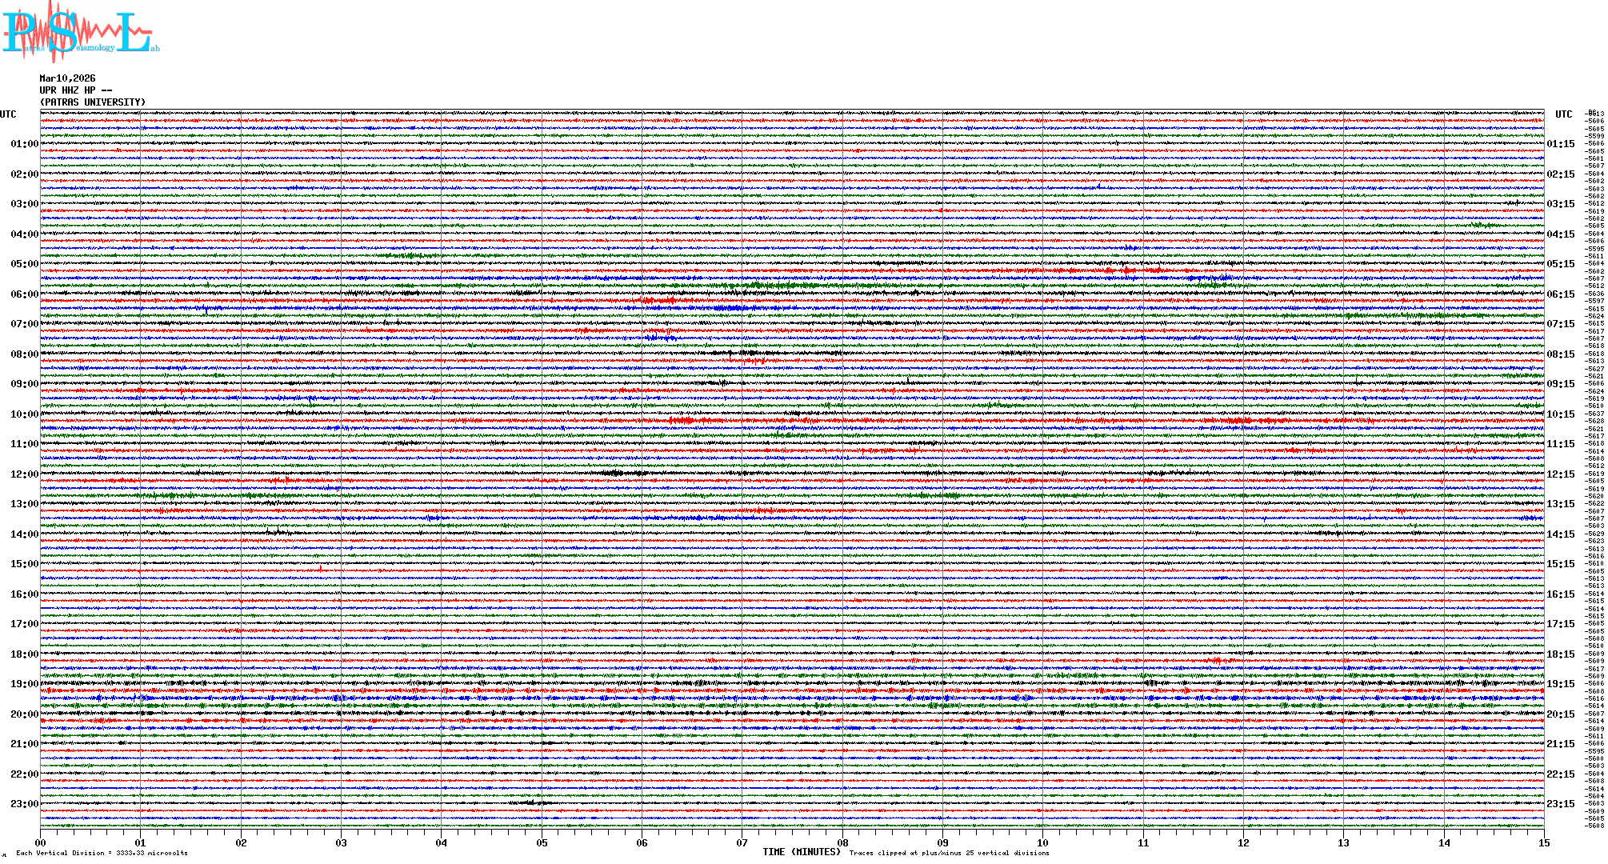This screenshot has height=864, width=1608.
Task: Click the right UTC axis label
Action: tap(1563, 114)
